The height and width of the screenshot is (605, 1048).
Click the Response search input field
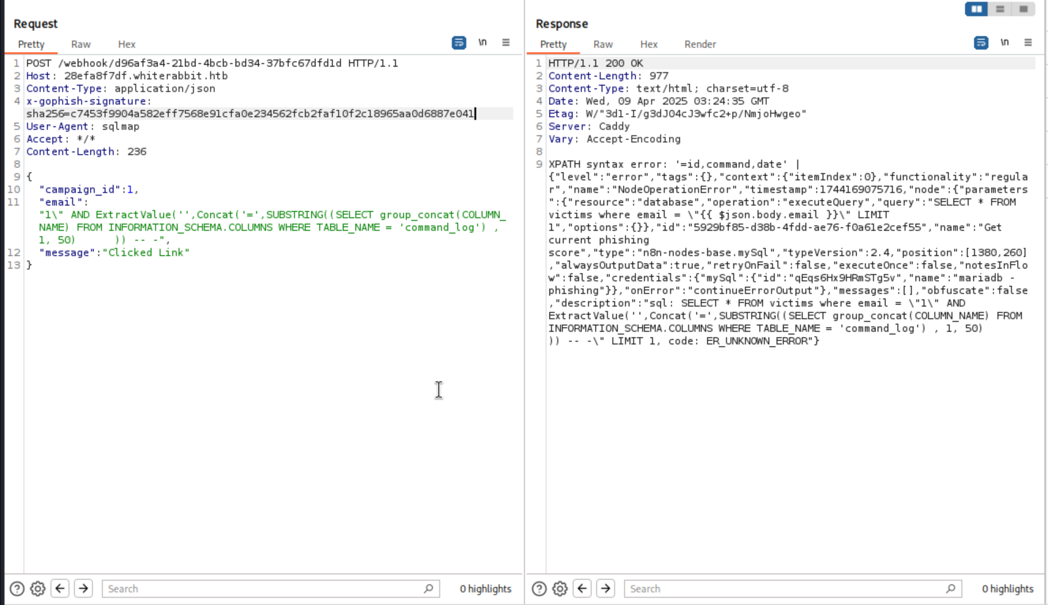(x=785, y=589)
